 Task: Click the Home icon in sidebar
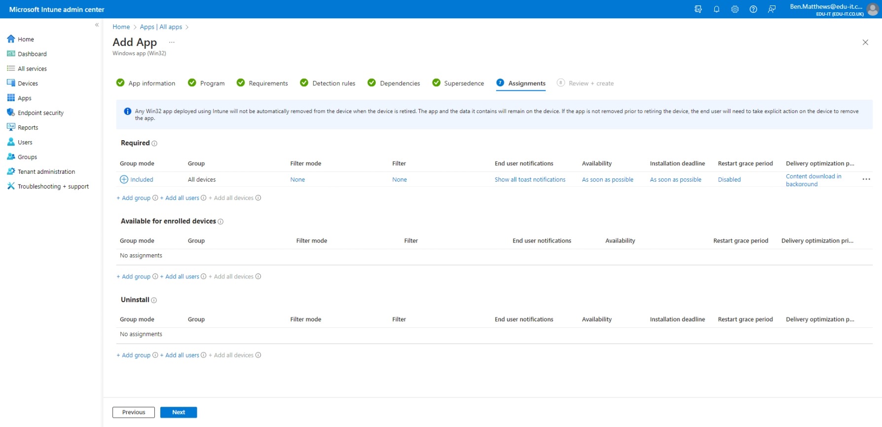tap(11, 39)
